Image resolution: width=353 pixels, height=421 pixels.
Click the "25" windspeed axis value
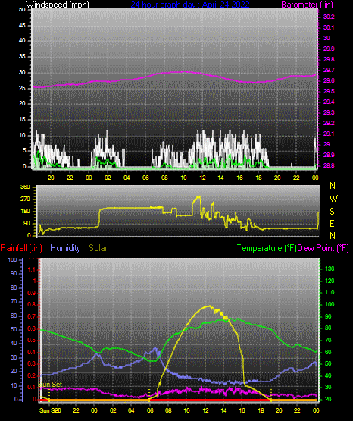click(22, 88)
